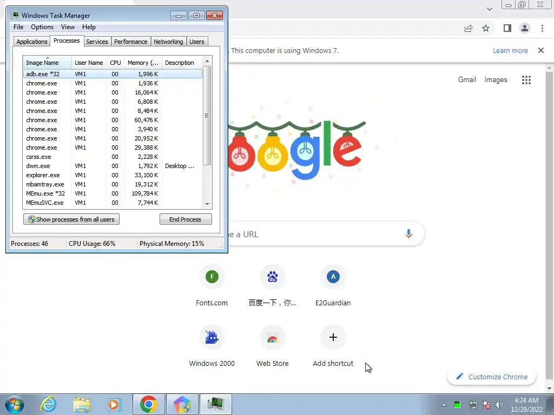Select the dwm.exe process row
The width and height of the screenshot is (554, 415).
[x=113, y=166]
